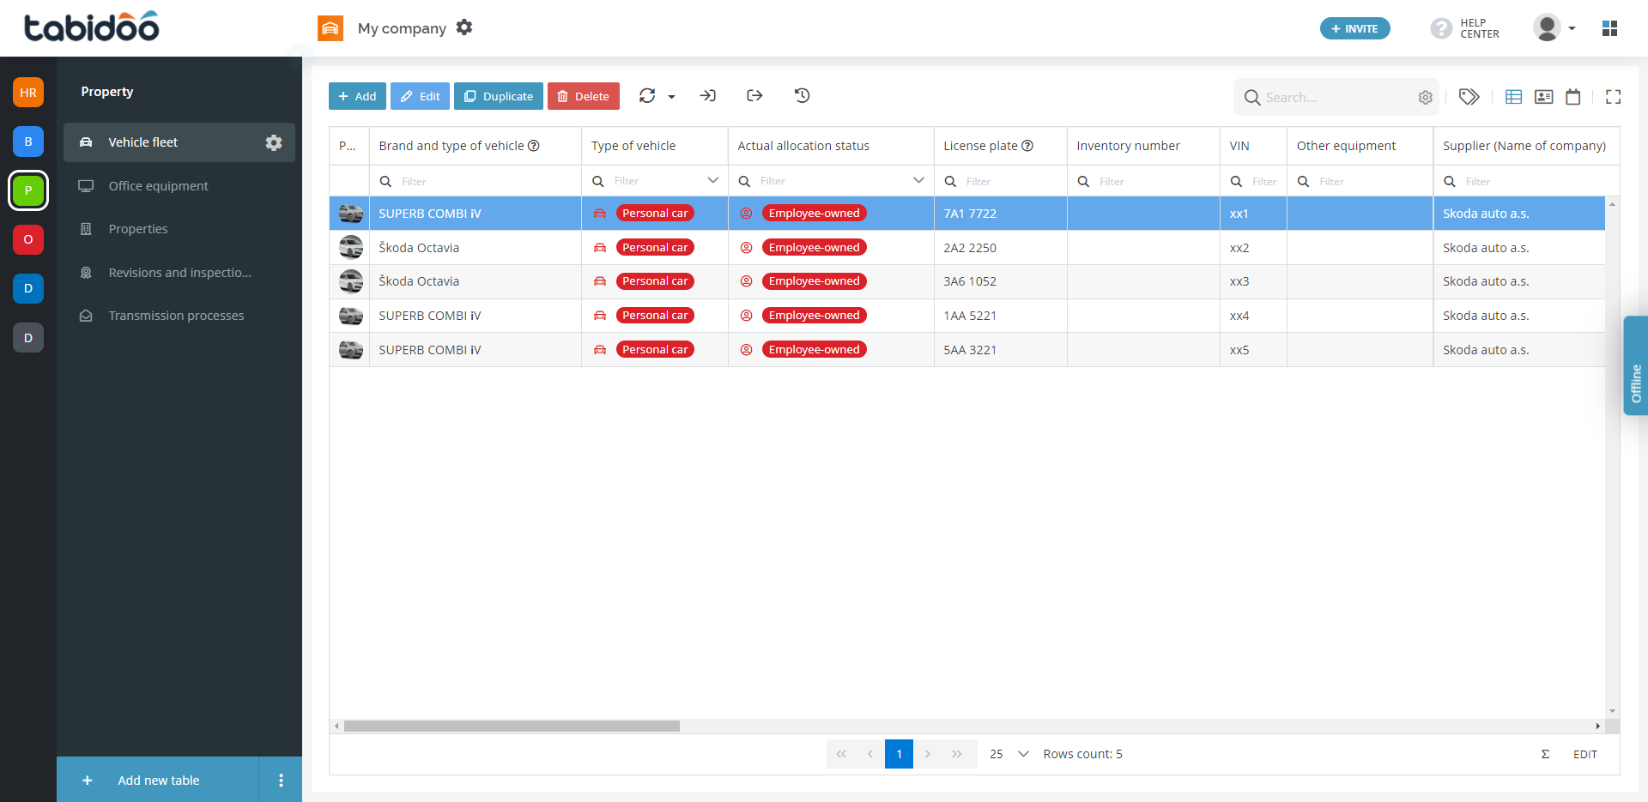Click the tabidoo logo
The image size is (1648, 802).
(92, 27)
